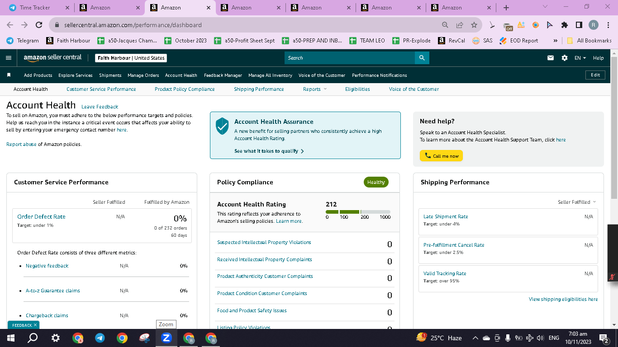The height and width of the screenshot is (347, 618).
Task: Click the share page icon in the address bar
Action: click(460, 25)
